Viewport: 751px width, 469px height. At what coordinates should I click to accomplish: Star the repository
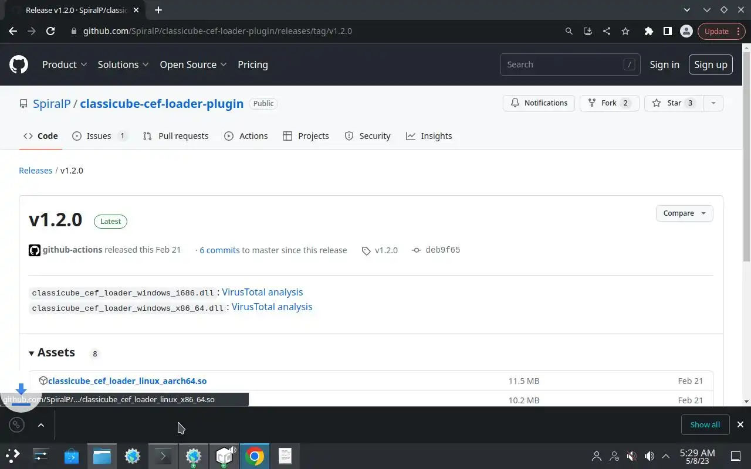tap(674, 103)
